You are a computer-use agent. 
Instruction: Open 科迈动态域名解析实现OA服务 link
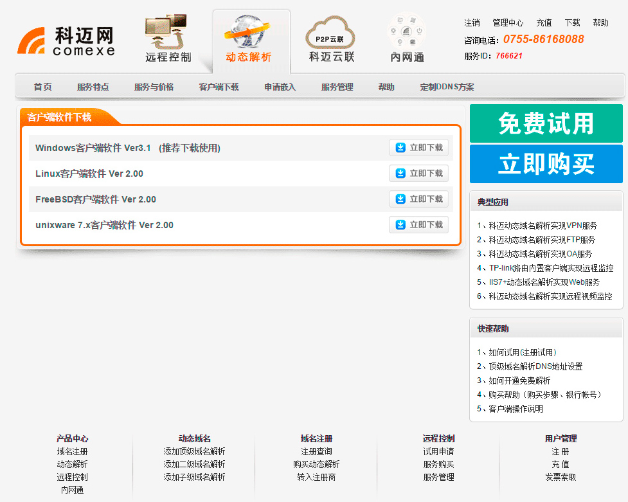[541, 254]
